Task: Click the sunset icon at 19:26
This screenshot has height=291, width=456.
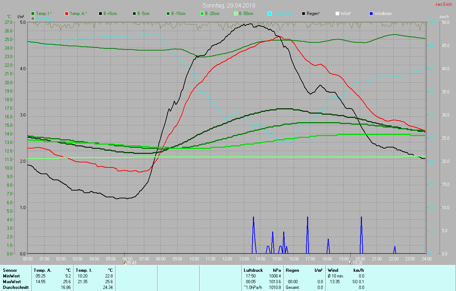Action: pyautogui.click(x=351, y=263)
